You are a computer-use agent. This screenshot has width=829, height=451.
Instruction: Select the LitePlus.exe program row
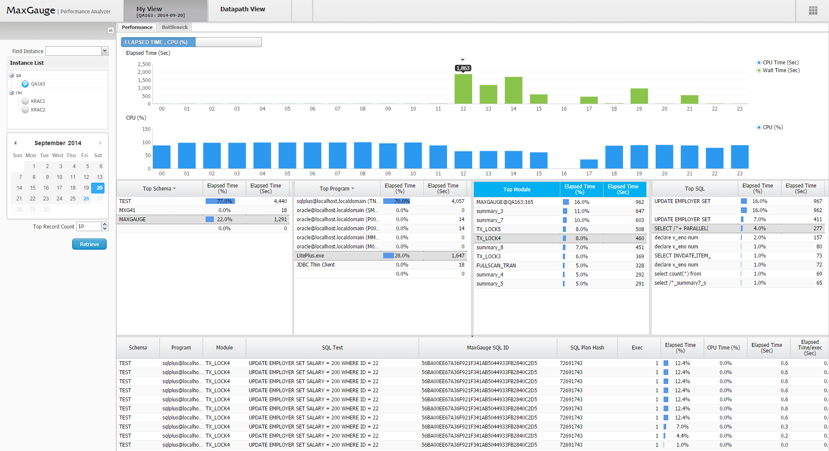click(x=381, y=256)
